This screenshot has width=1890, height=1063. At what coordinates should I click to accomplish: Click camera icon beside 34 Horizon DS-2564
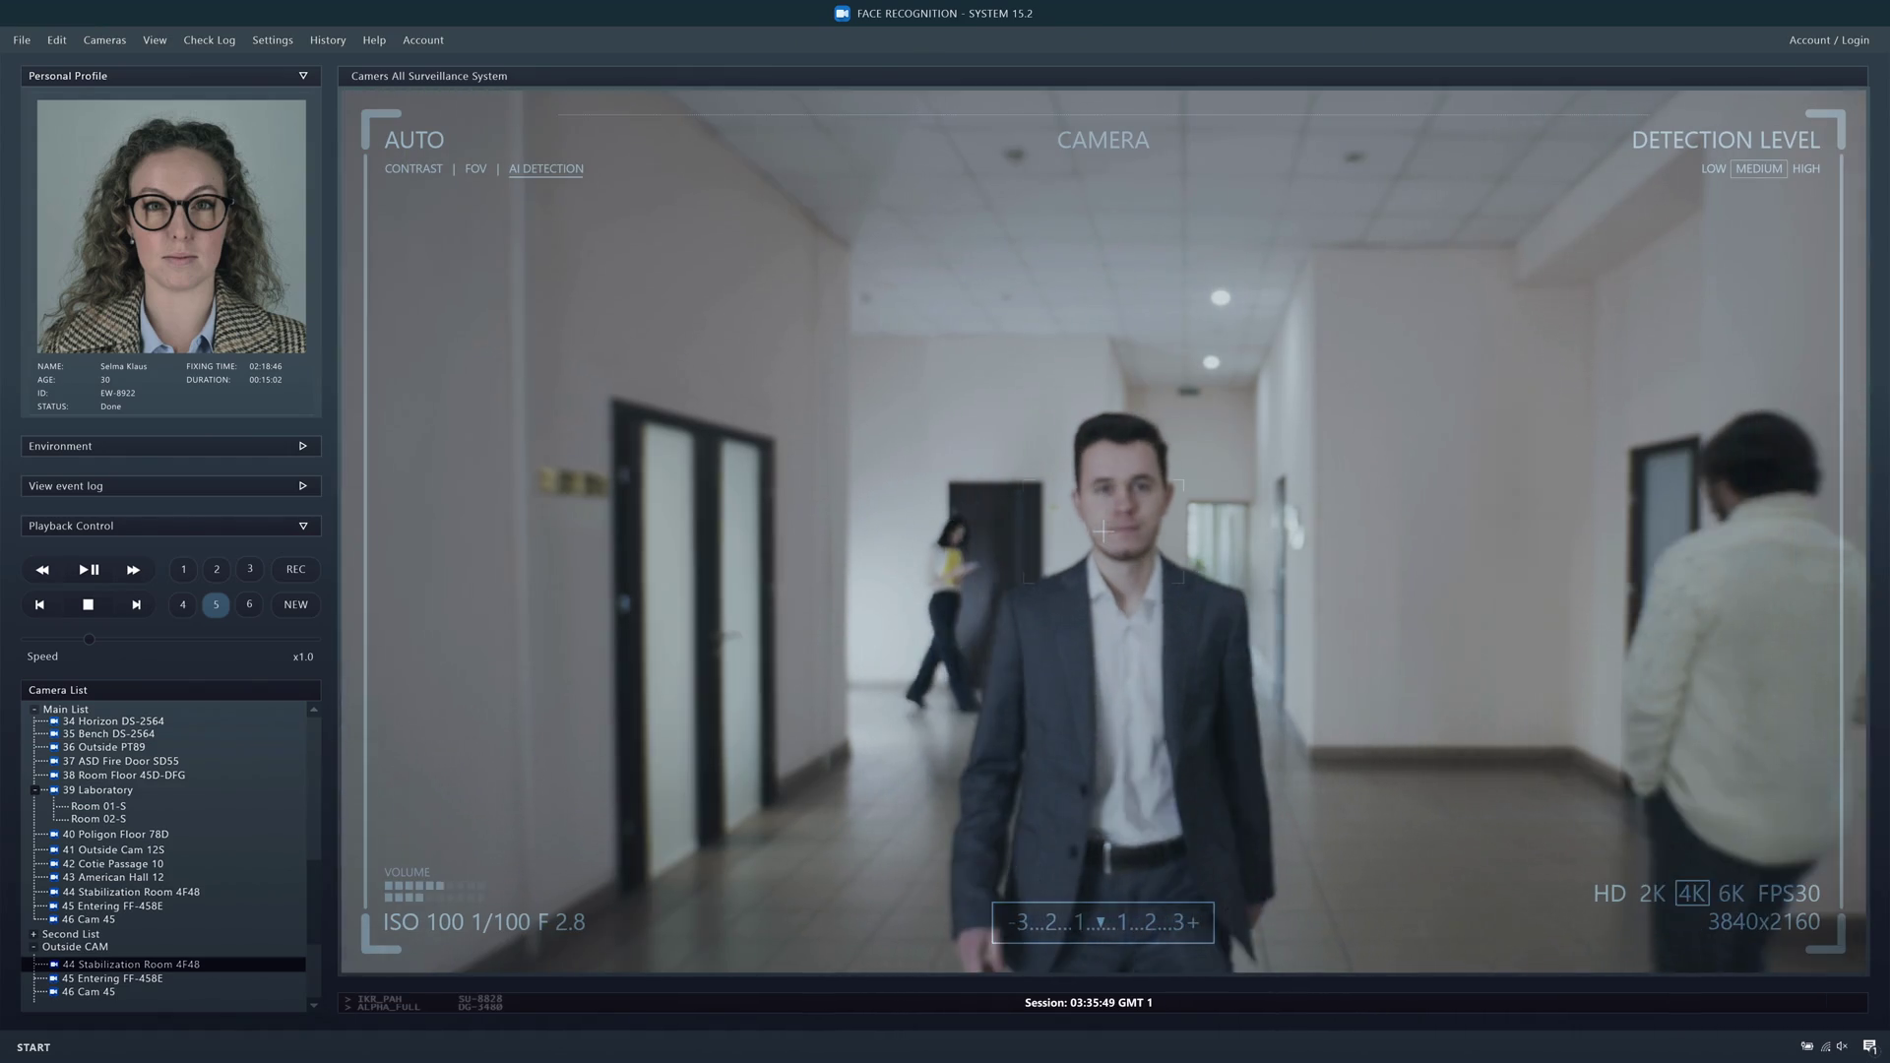click(x=54, y=721)
